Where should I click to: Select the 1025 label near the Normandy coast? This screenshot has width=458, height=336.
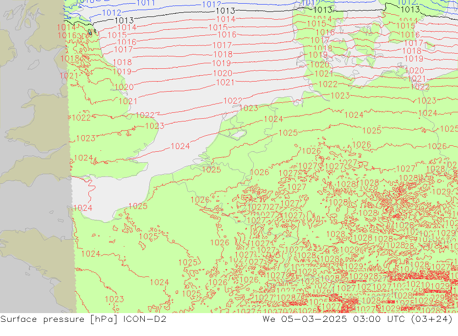pyautogui.click(x=138, y=206)
